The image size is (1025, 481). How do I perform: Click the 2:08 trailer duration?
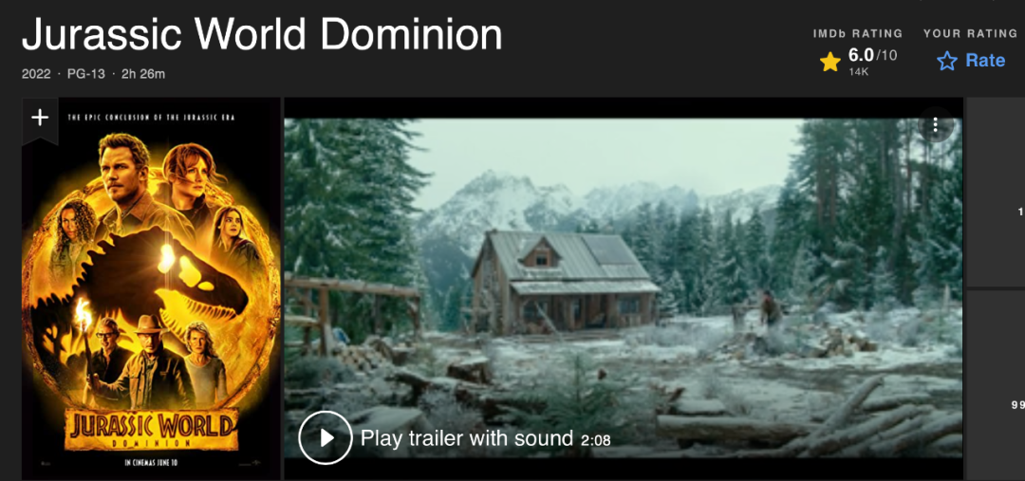pos(595,440)
